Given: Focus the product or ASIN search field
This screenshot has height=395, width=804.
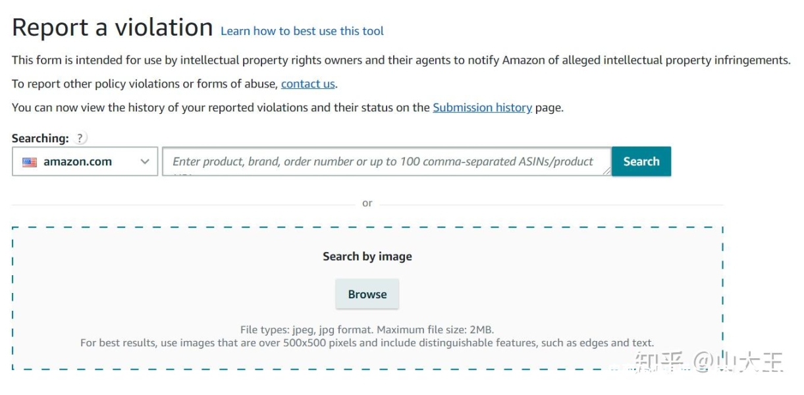Looking at the screenshot, I should click(387, 161).
